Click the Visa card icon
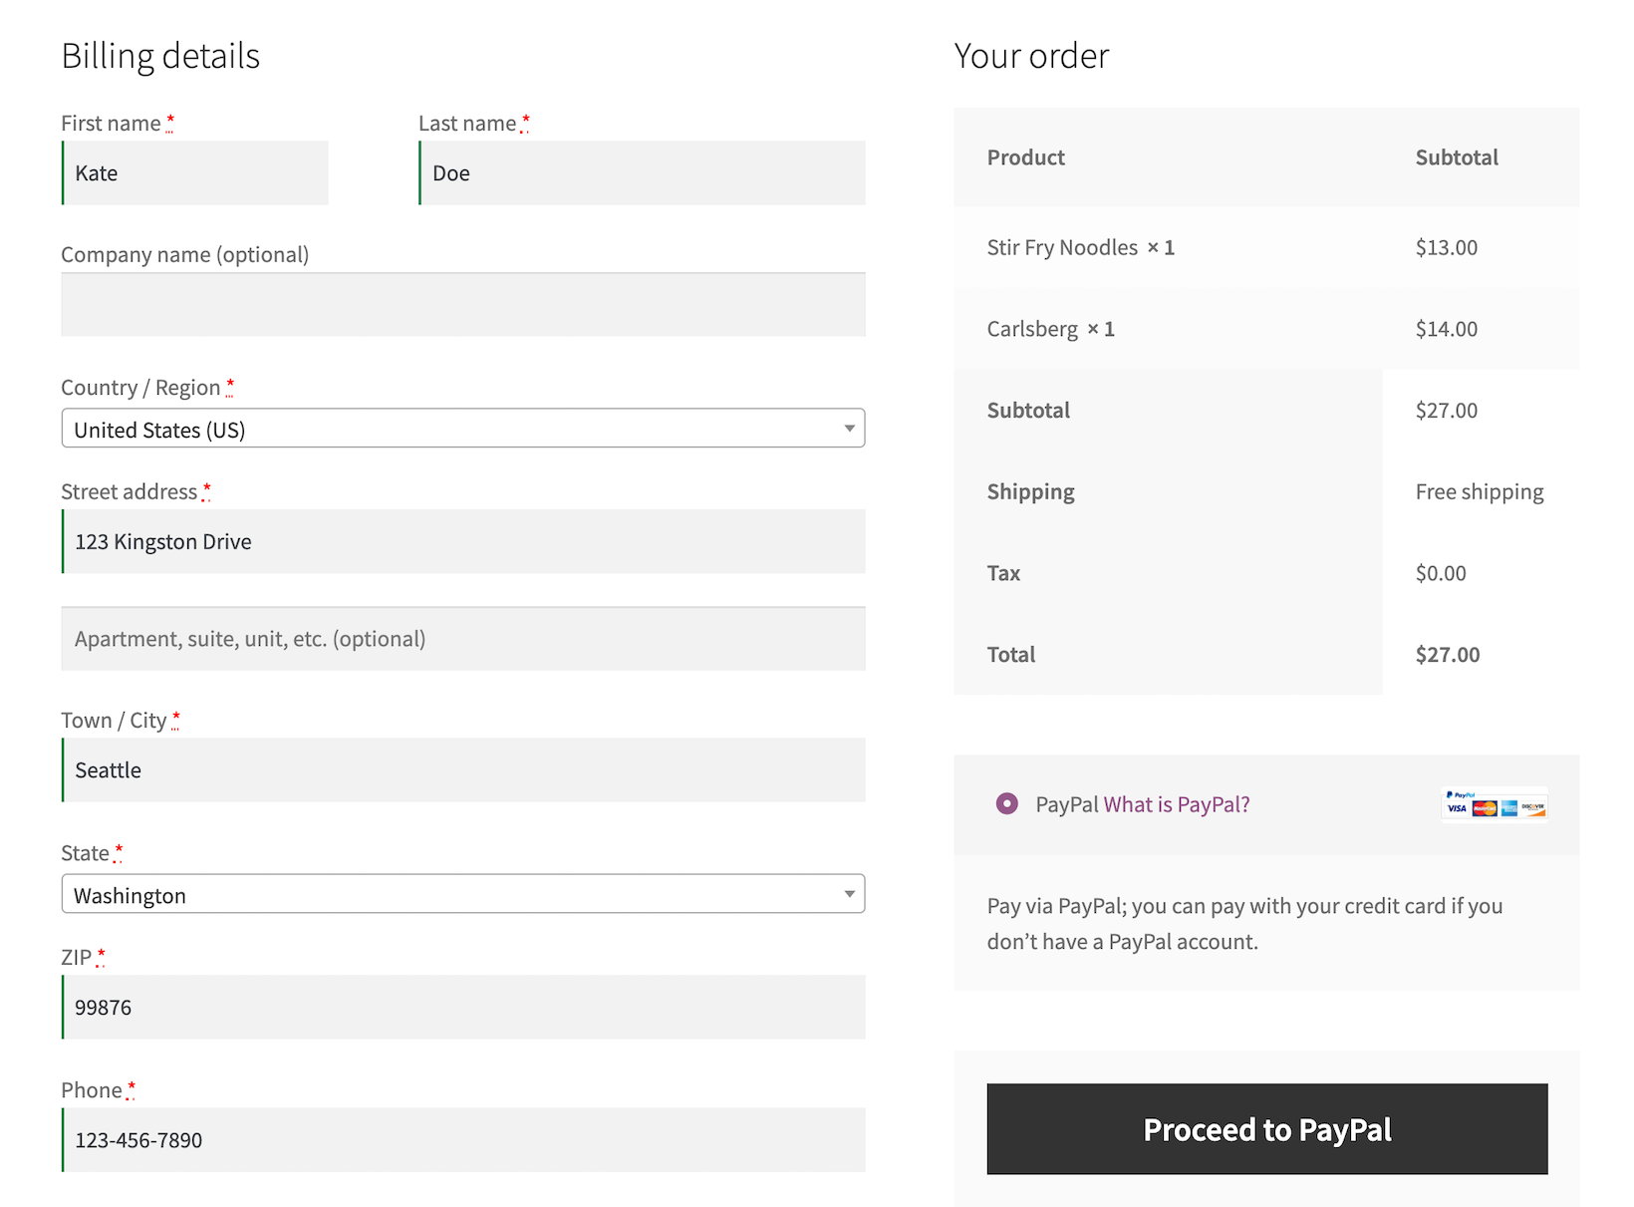The width and height of the screenshot is (1634, 1207). tap(1457, 808)
